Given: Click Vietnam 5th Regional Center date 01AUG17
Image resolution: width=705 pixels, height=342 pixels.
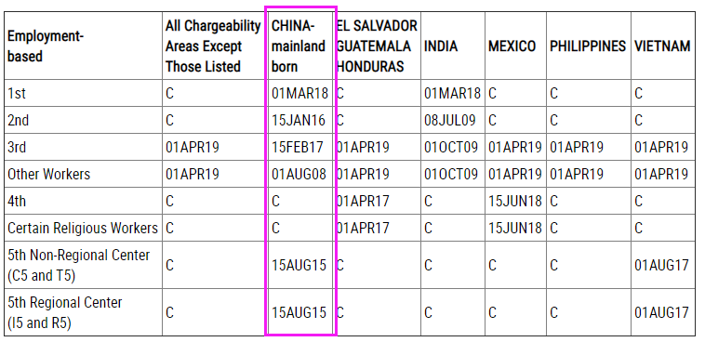Looking at the screenshot, I should (661, 312).
